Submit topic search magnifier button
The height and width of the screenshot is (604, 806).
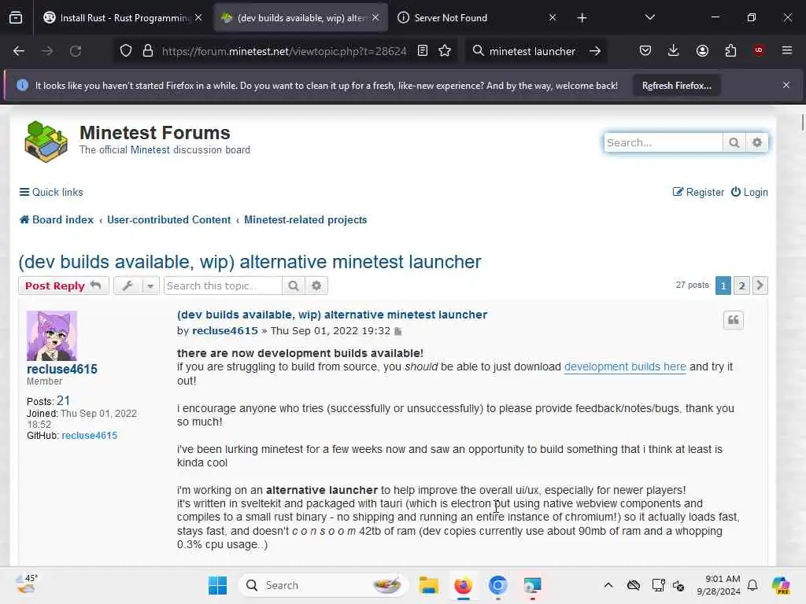tap(294, 285)
